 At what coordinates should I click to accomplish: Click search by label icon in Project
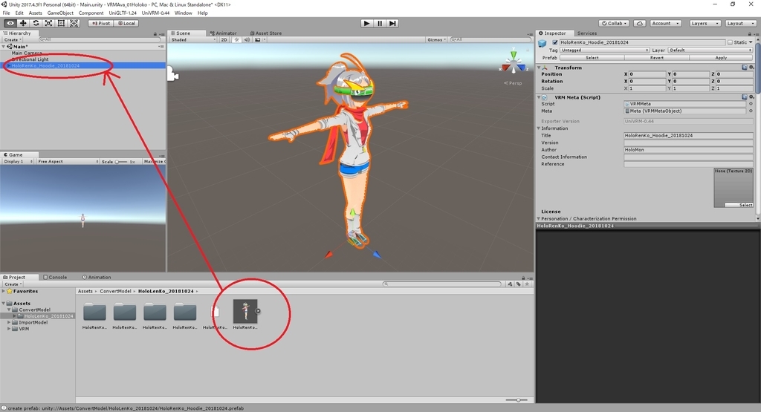click(518, 284)
